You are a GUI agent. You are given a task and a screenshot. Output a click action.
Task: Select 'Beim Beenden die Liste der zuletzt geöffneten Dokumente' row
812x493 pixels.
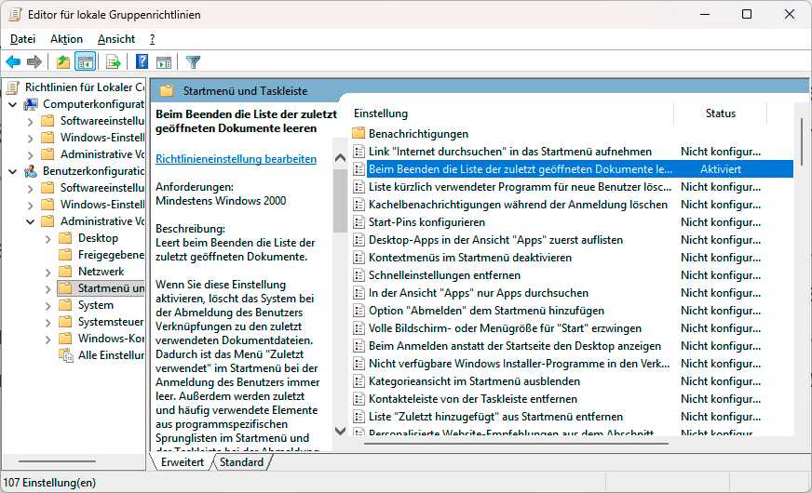pyautogui.click(x=573, y=169)
